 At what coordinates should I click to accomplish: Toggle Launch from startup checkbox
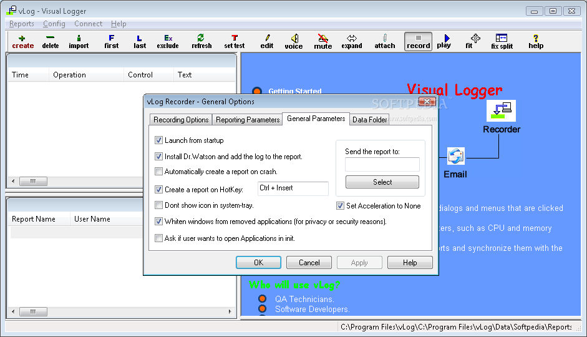coord(158,140)
